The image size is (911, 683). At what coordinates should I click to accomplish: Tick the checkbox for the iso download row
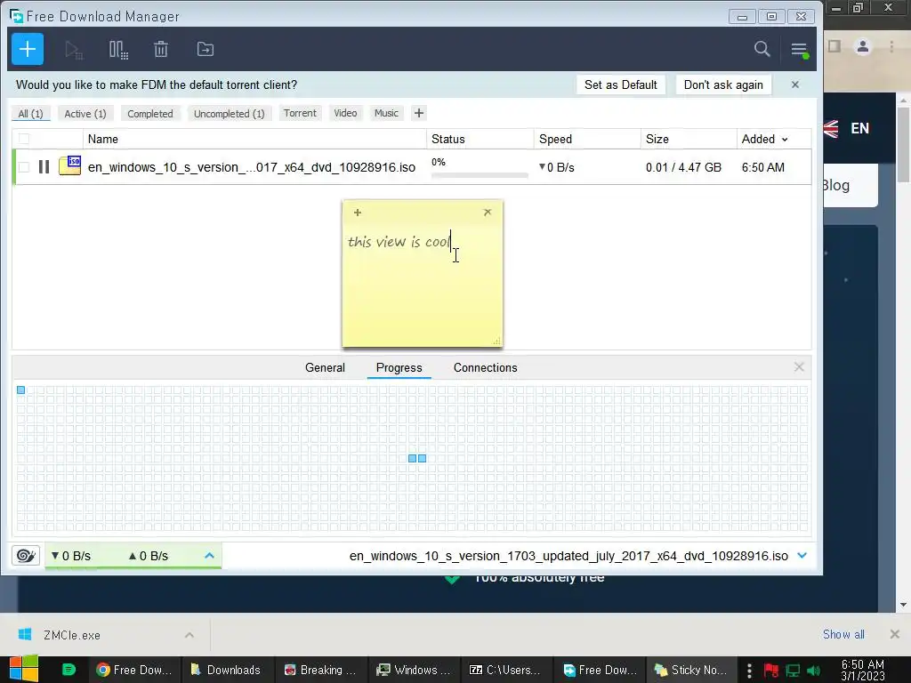[24, 167]
